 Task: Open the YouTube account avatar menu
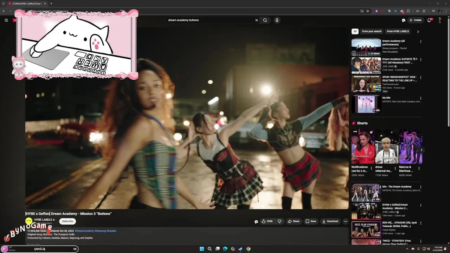tap(439, 20)
